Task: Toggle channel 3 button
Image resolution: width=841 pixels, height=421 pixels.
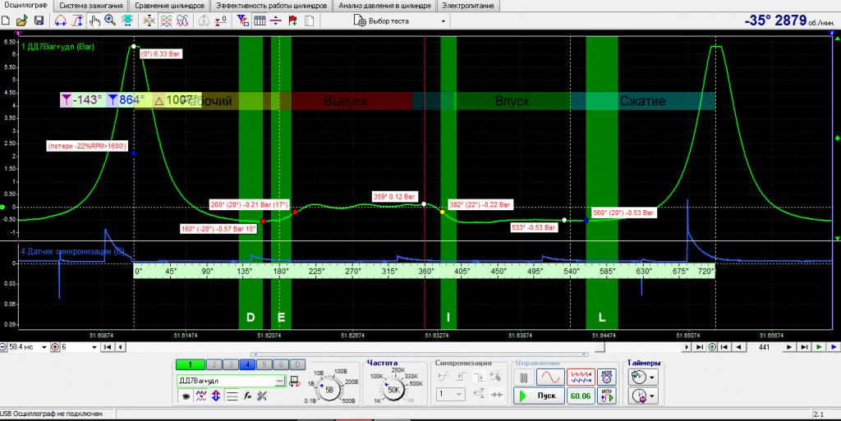Action: [231, 364]
